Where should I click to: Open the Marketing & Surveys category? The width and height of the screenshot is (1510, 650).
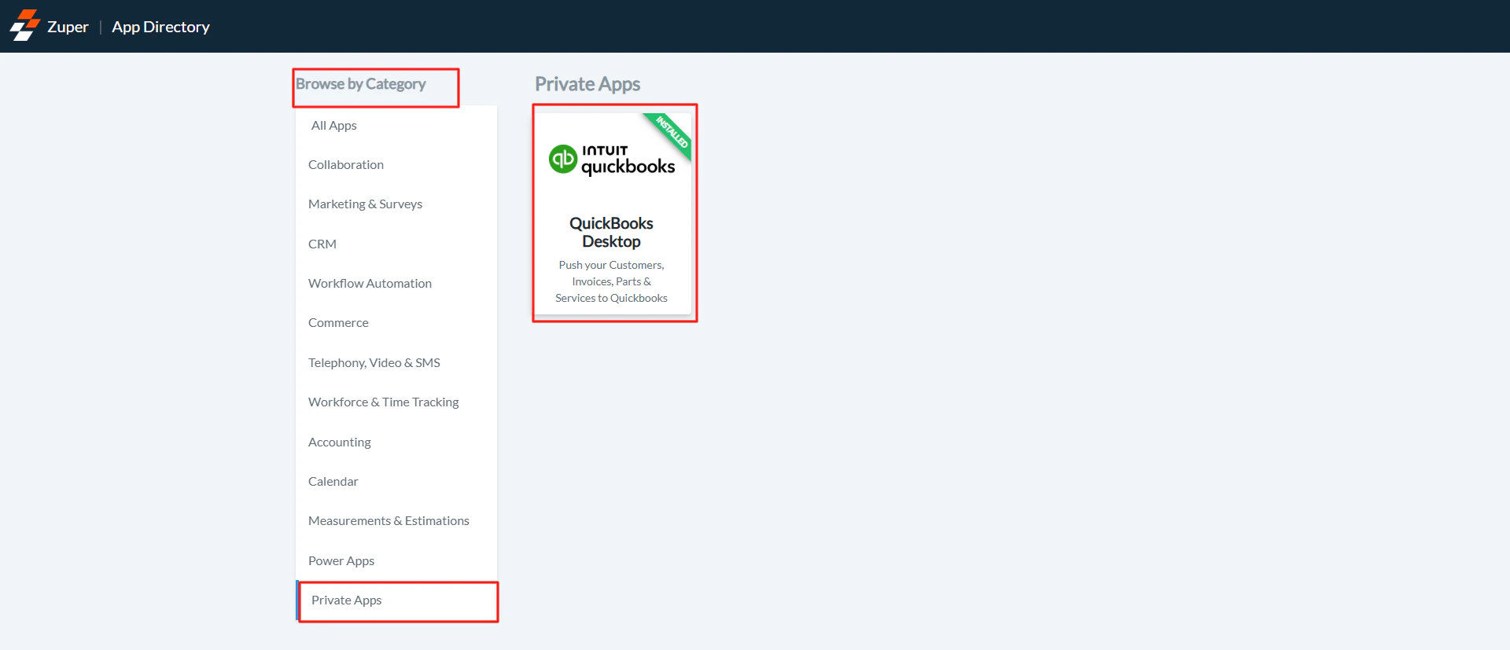pyautogui.click(x=396, y=204)
